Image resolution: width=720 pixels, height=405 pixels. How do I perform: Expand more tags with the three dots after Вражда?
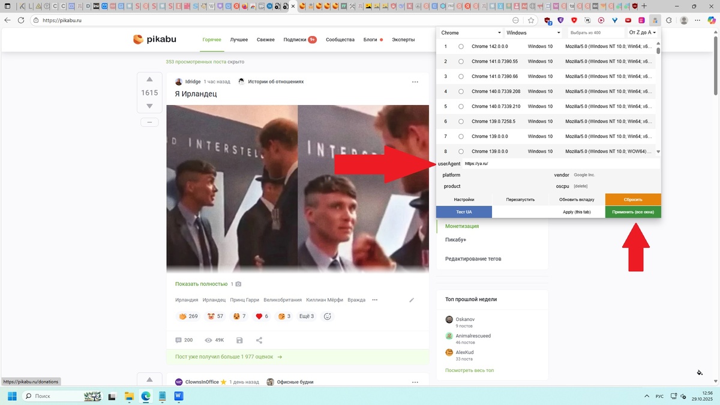point(375,300)
